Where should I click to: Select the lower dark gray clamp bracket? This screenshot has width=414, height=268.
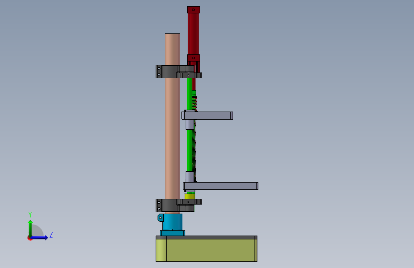pos(179,206)
